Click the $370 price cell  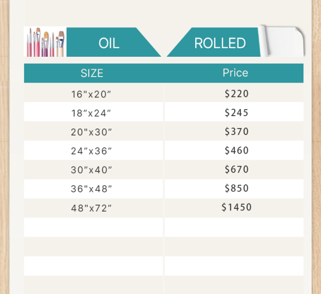coord(236,132)
